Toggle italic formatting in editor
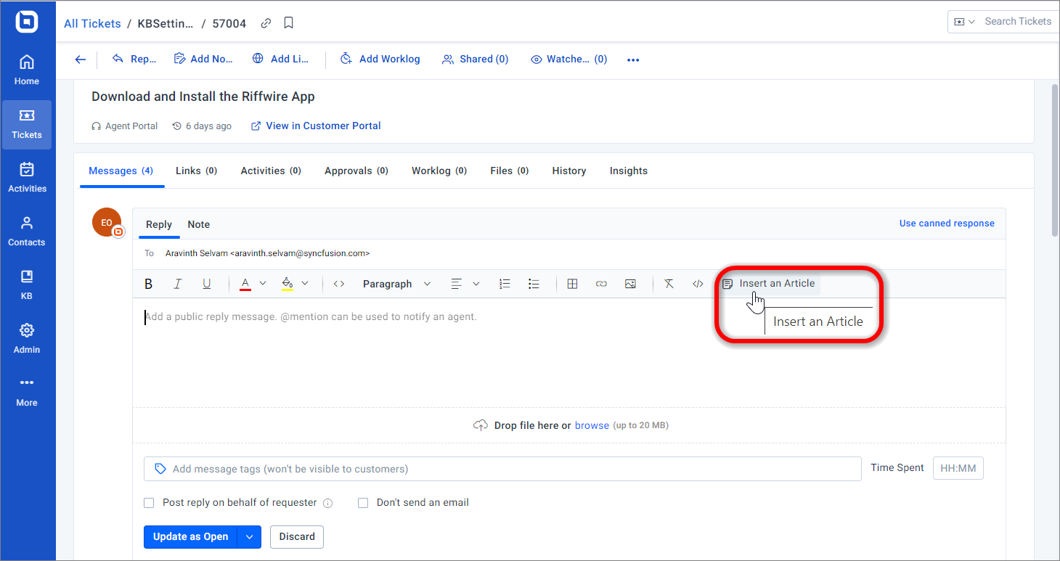 pos(178,284)
